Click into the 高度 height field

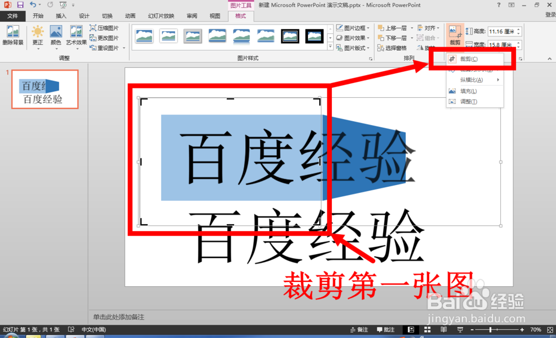[502, 32]
